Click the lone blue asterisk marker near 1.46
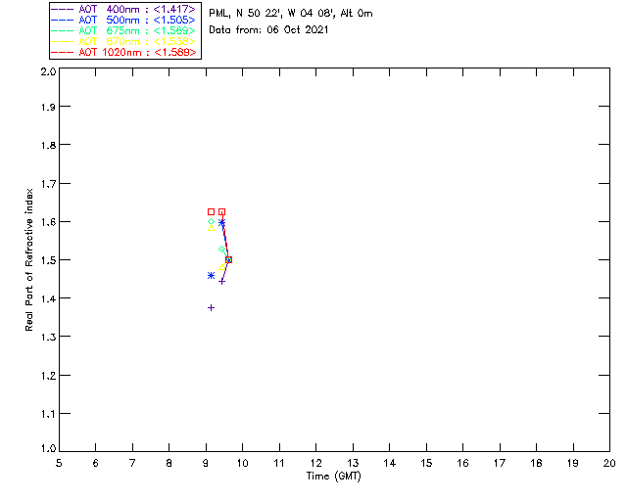 (212, 275)
